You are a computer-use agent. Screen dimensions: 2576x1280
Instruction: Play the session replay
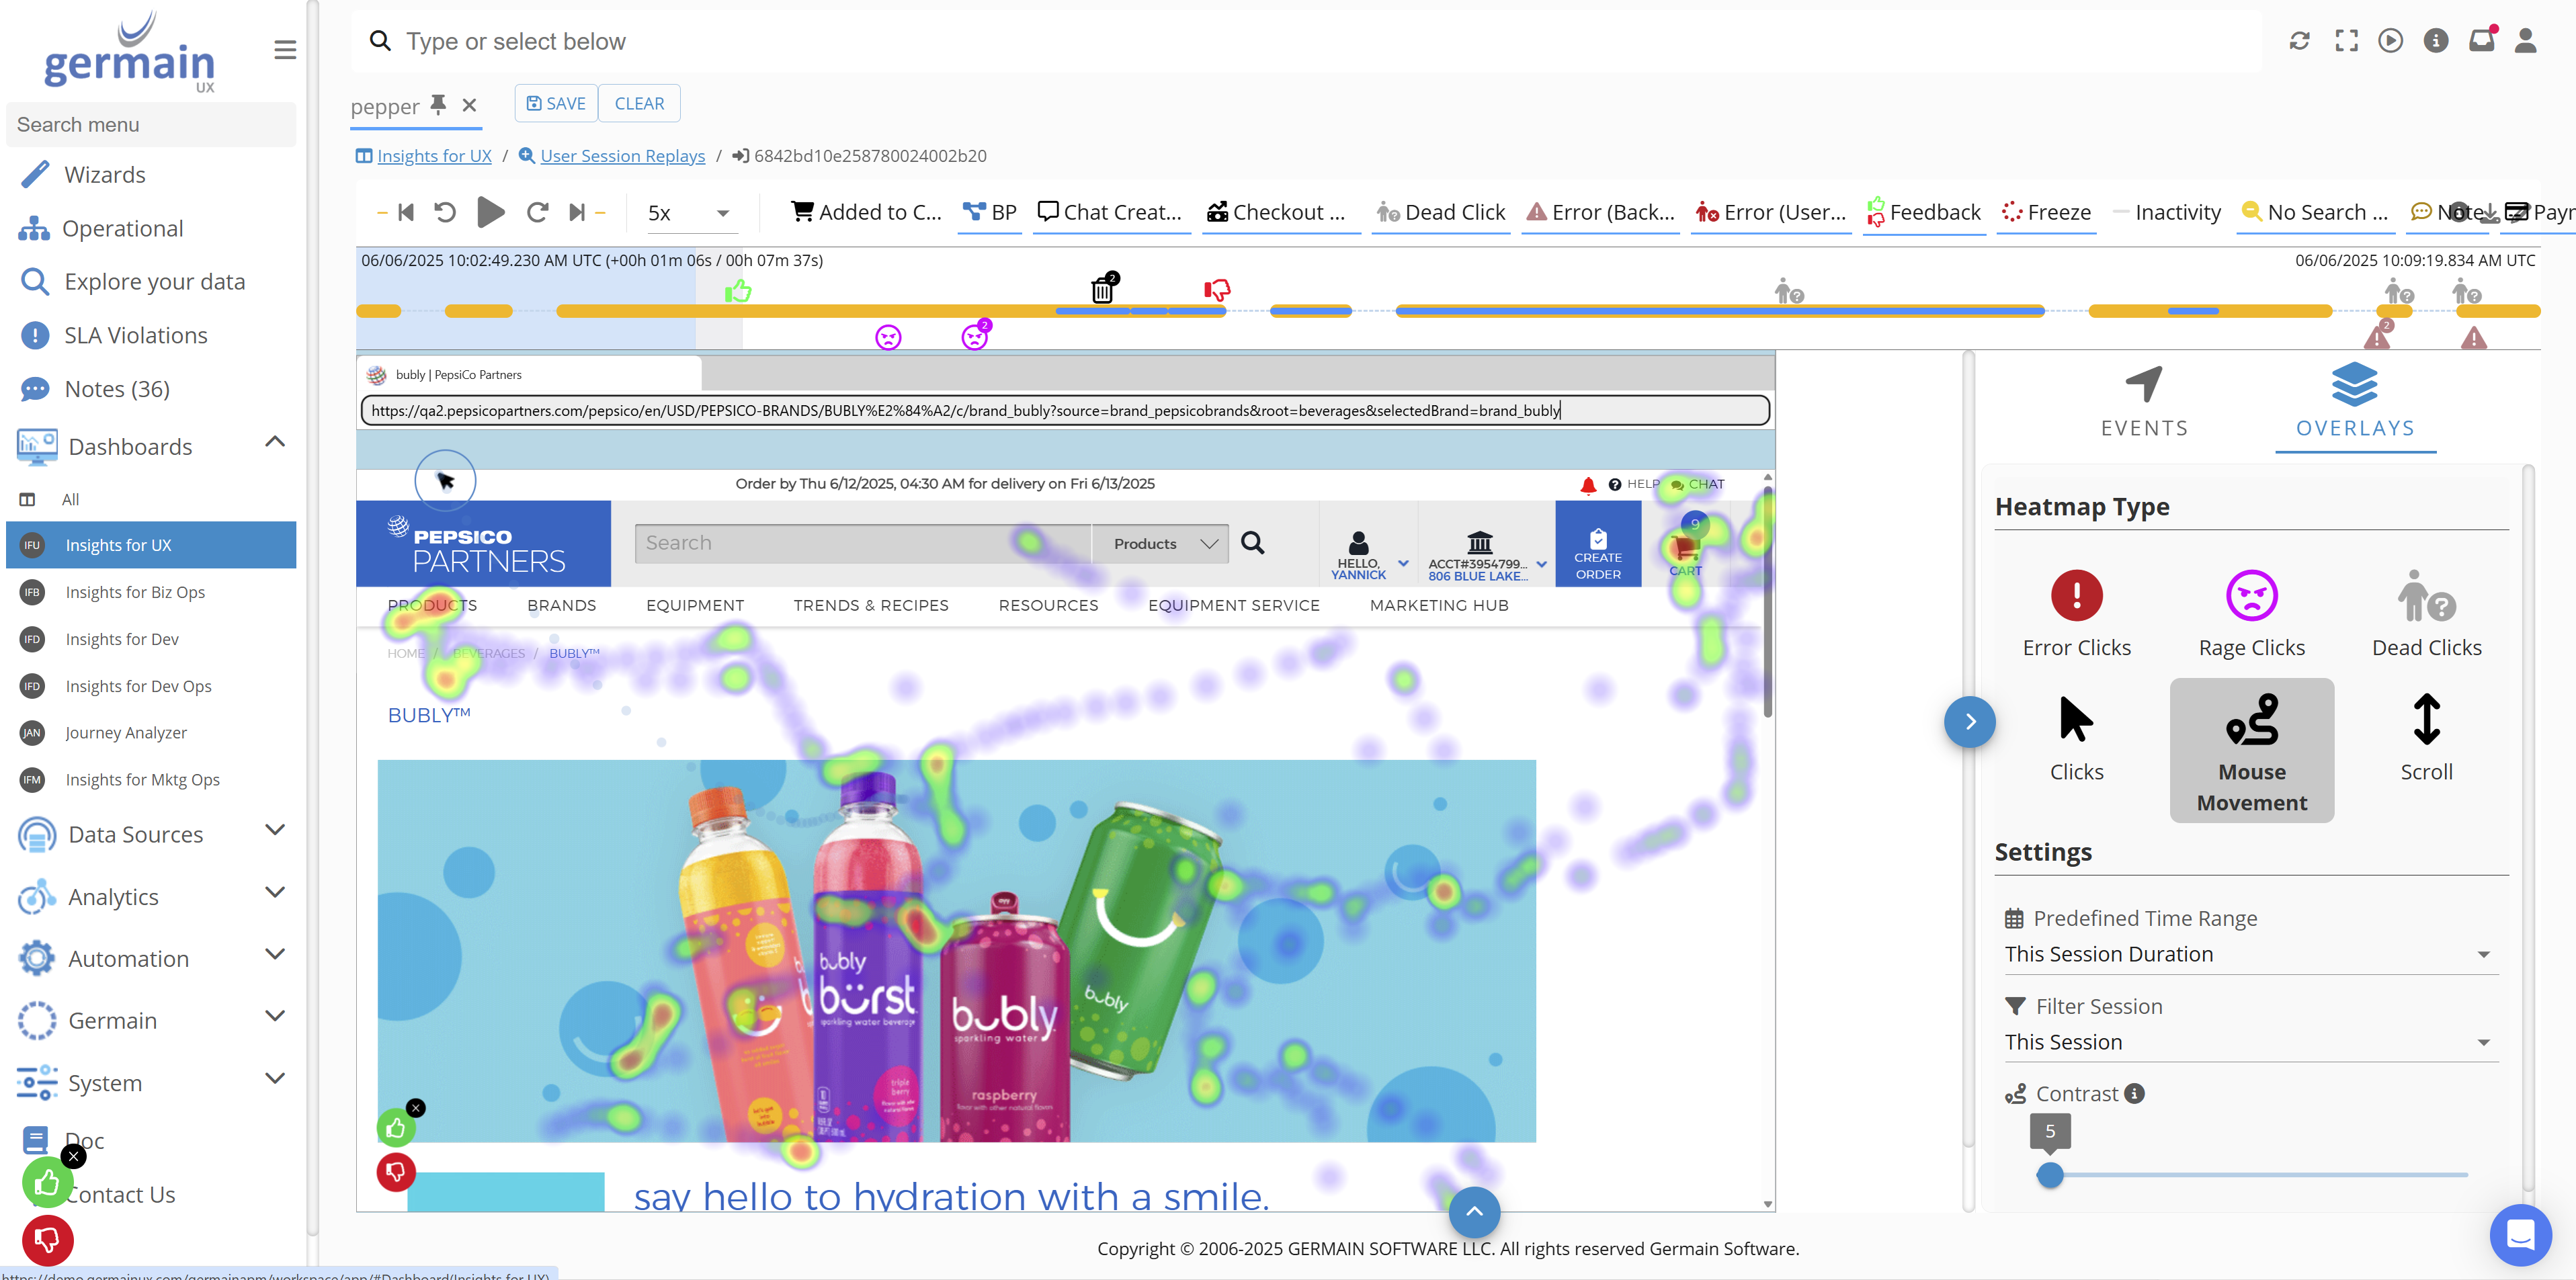pos(490,212)
